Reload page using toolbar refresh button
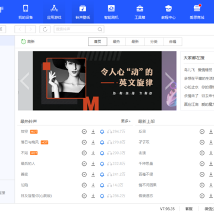Image resolution: width=214 pixels, height=214 pixels. (45, 29)
